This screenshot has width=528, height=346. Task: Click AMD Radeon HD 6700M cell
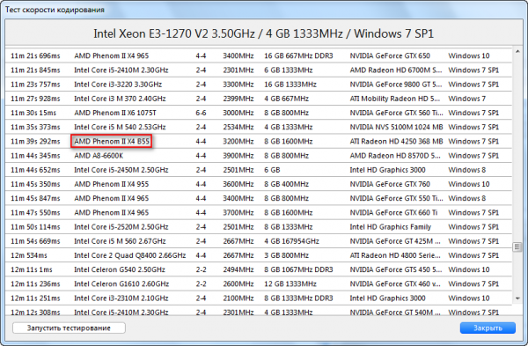(396, 70)
